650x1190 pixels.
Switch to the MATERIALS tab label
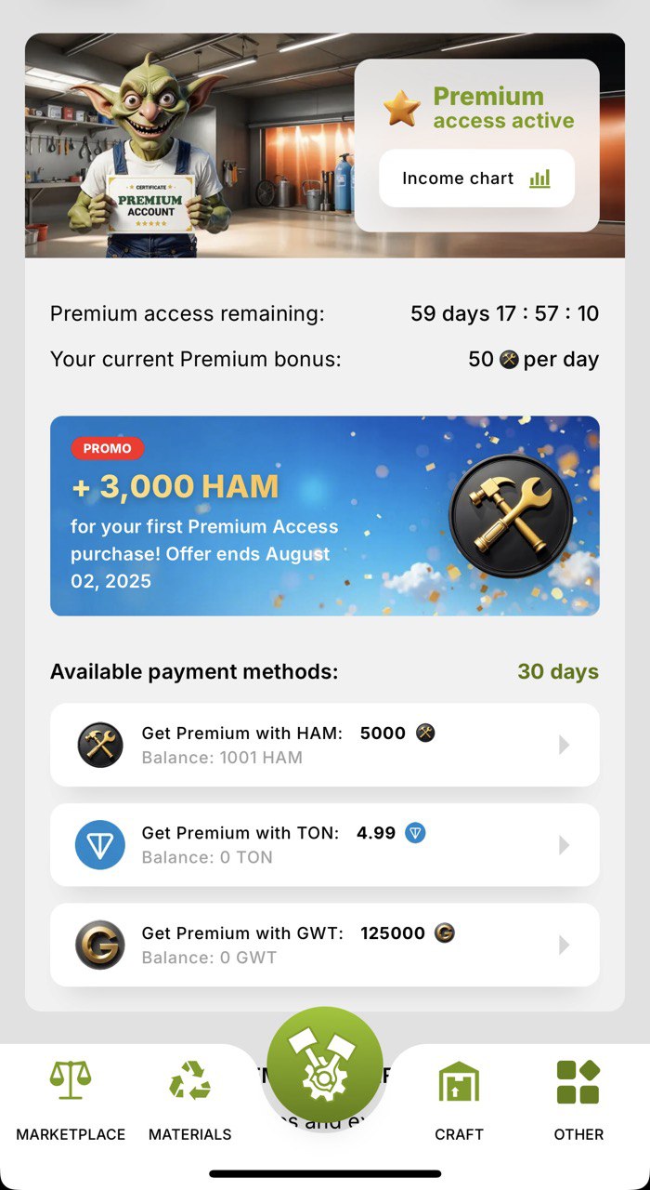click(189, 1134)
